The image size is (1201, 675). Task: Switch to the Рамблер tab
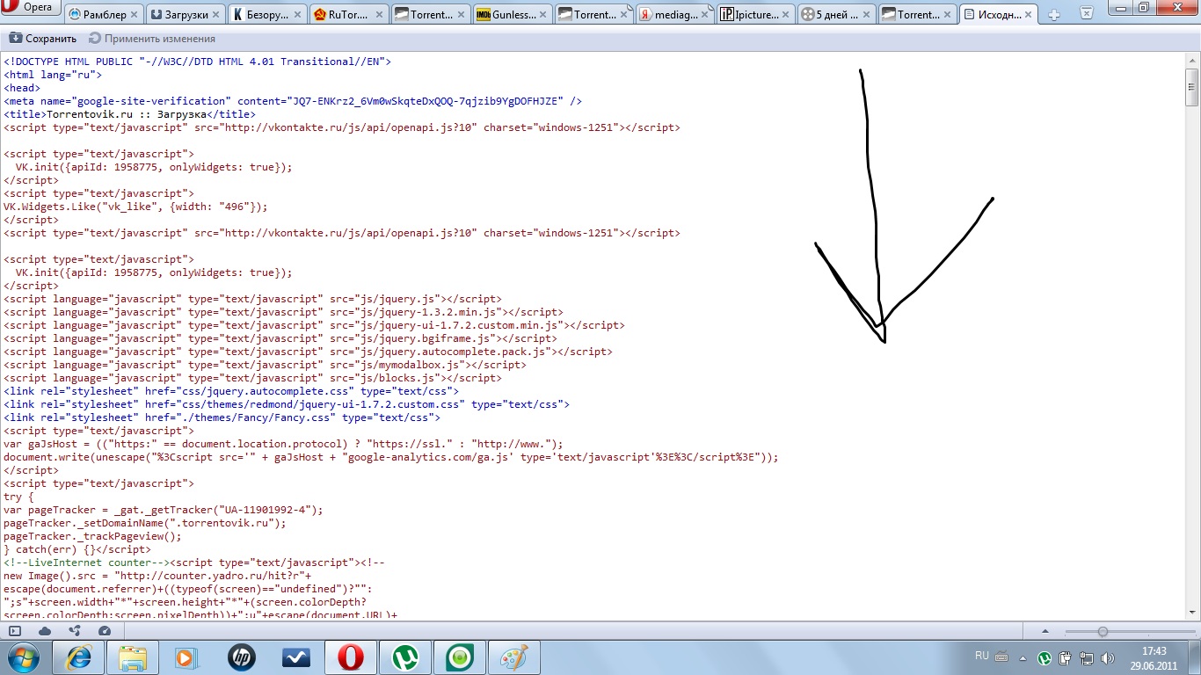(104, 14)
